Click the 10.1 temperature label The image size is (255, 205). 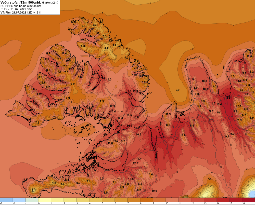tap(194, 79)
